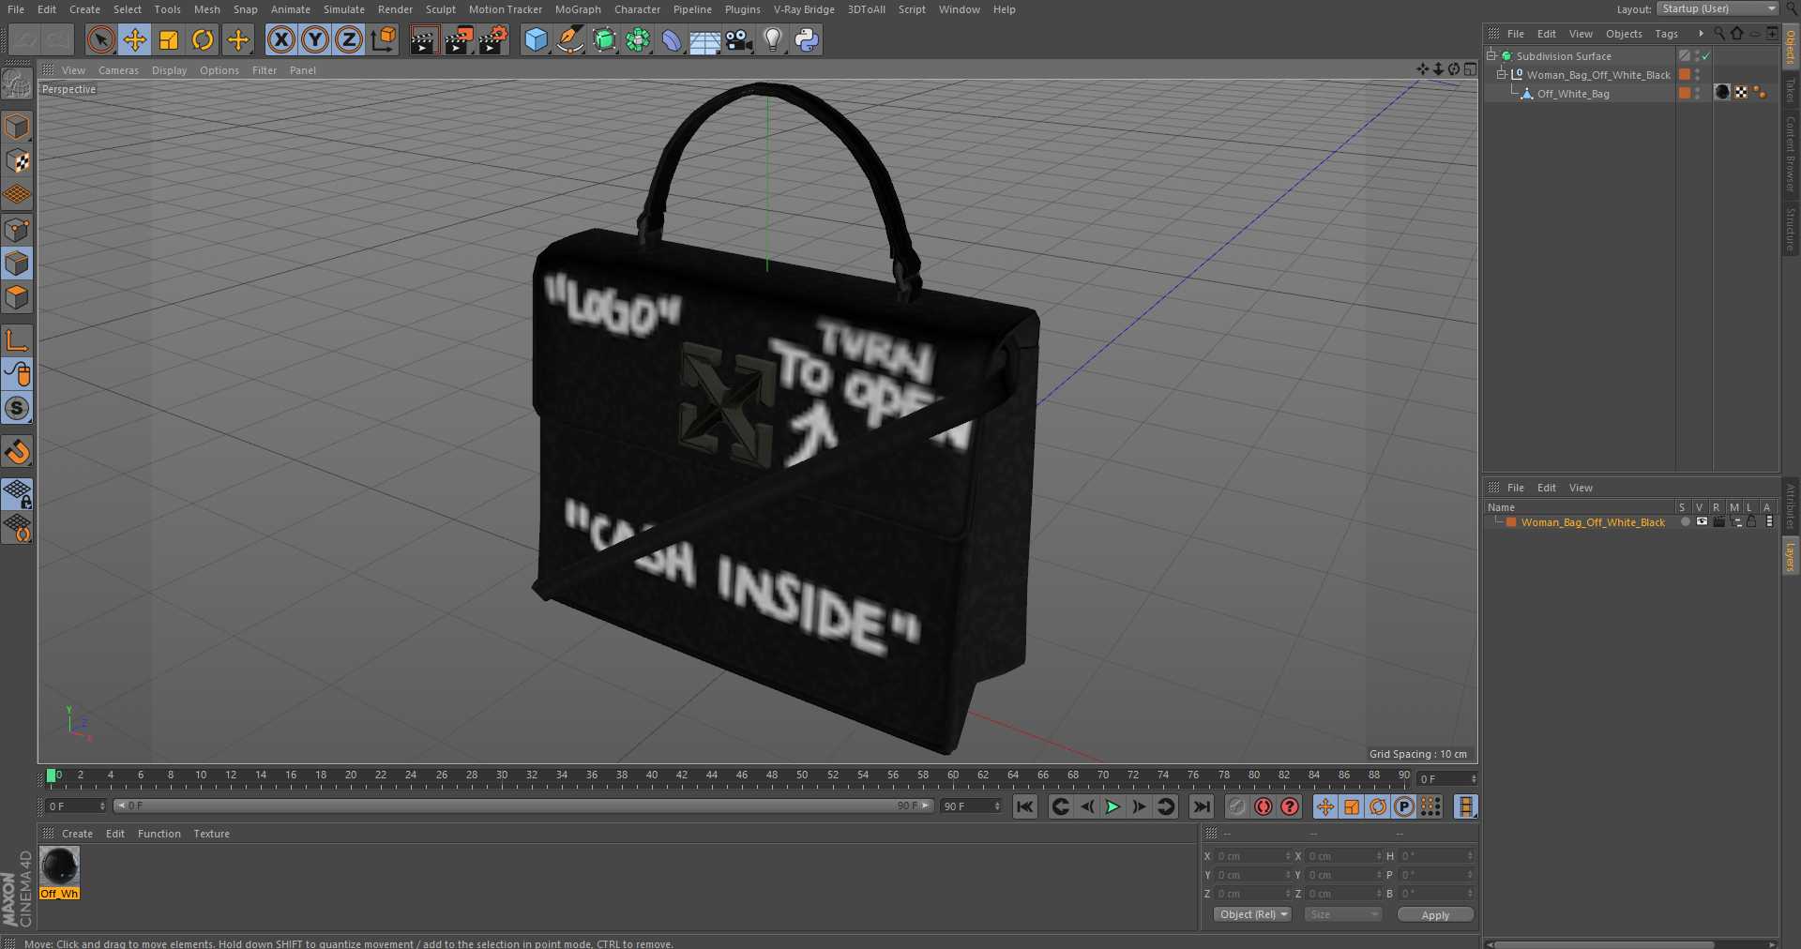Open the Render menu

click(395, 9)
